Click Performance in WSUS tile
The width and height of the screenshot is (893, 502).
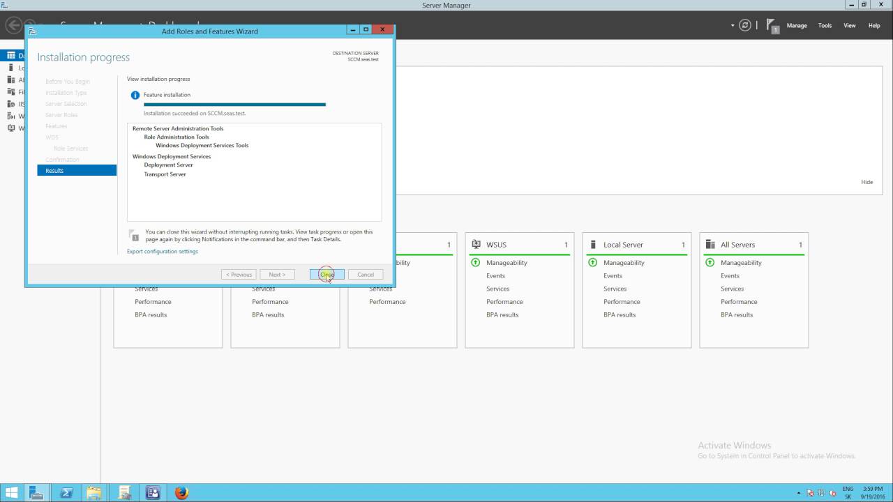(504, 302)
